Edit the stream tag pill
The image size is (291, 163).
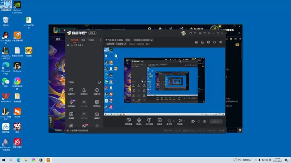[143, 40]
